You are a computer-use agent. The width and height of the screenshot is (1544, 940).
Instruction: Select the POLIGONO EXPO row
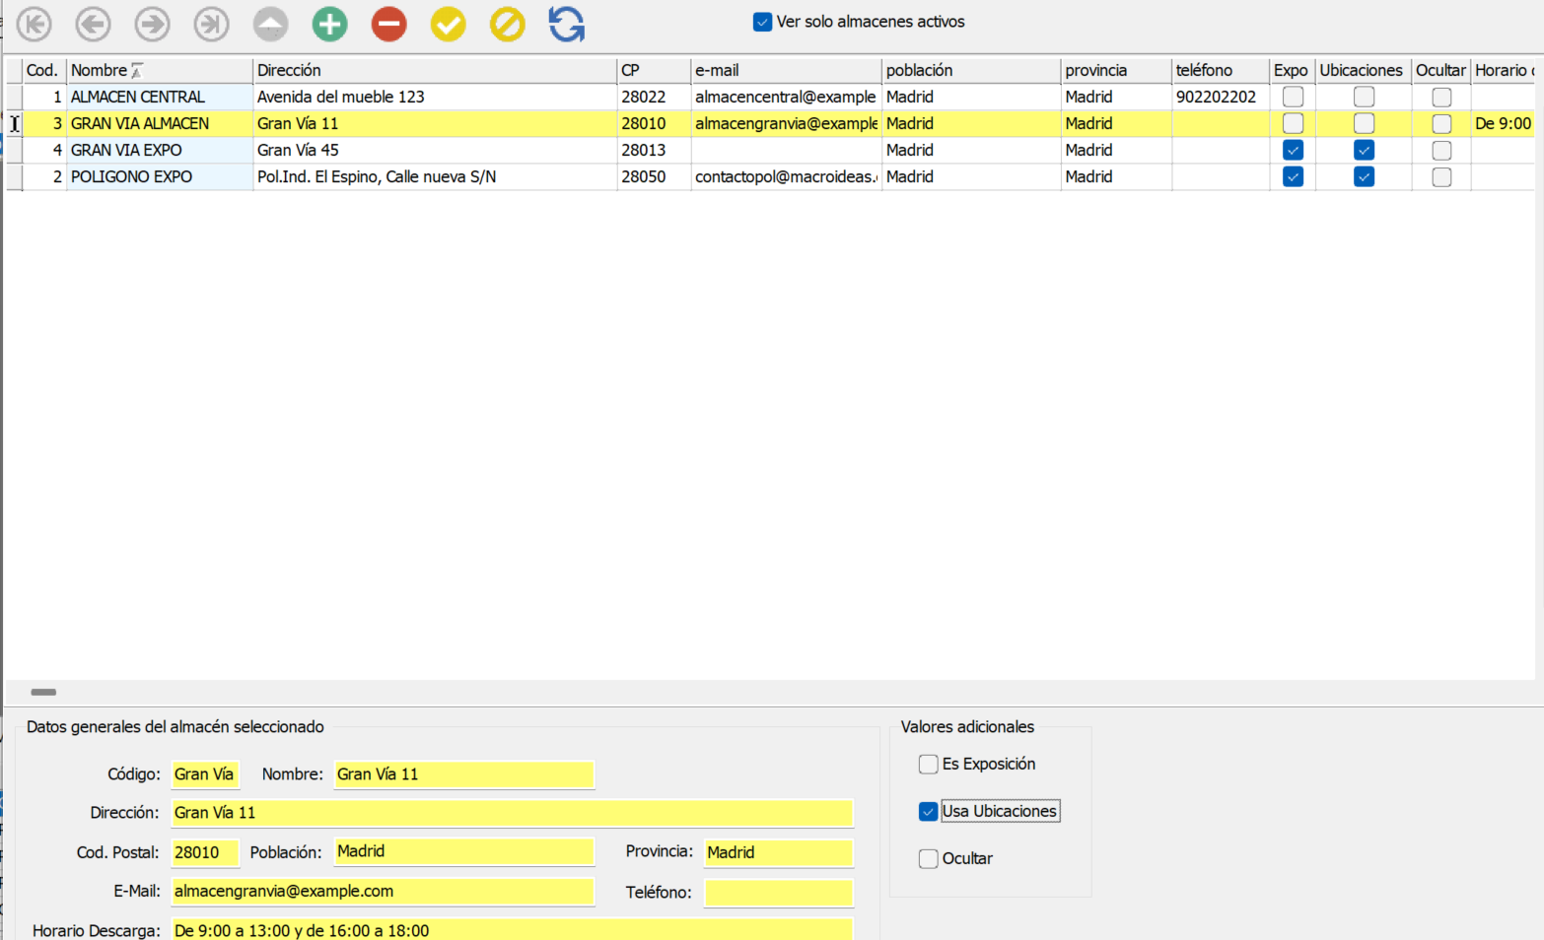[x=769, y=176]
